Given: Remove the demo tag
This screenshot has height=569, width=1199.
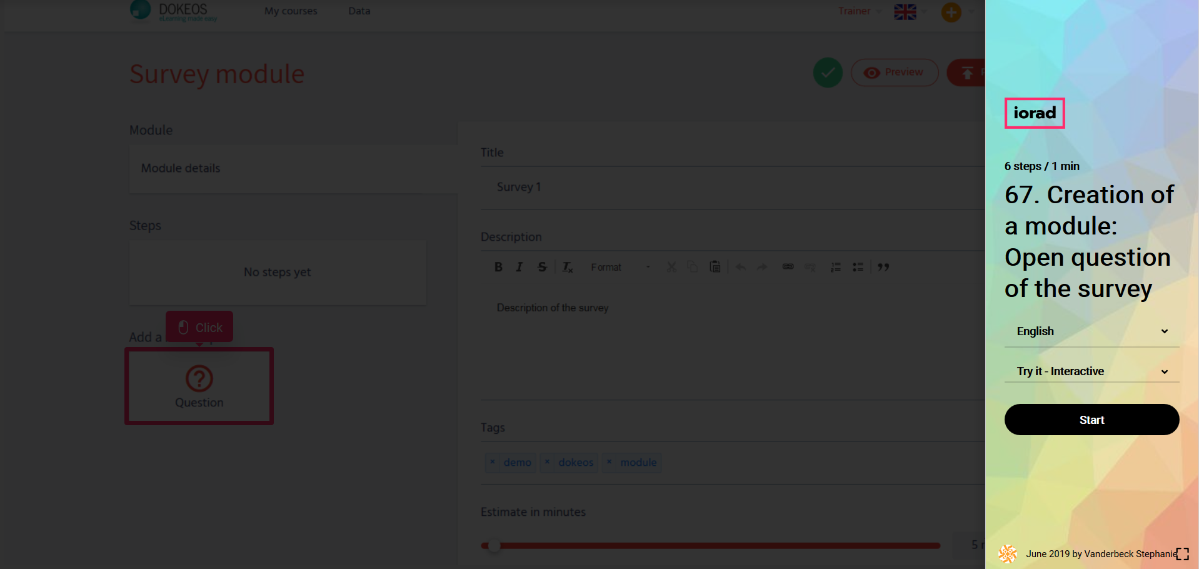Looking at the screenshot, I should (x=493, y=462).
